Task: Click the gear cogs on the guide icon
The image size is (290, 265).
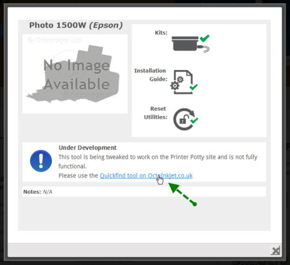Action: 176,83
